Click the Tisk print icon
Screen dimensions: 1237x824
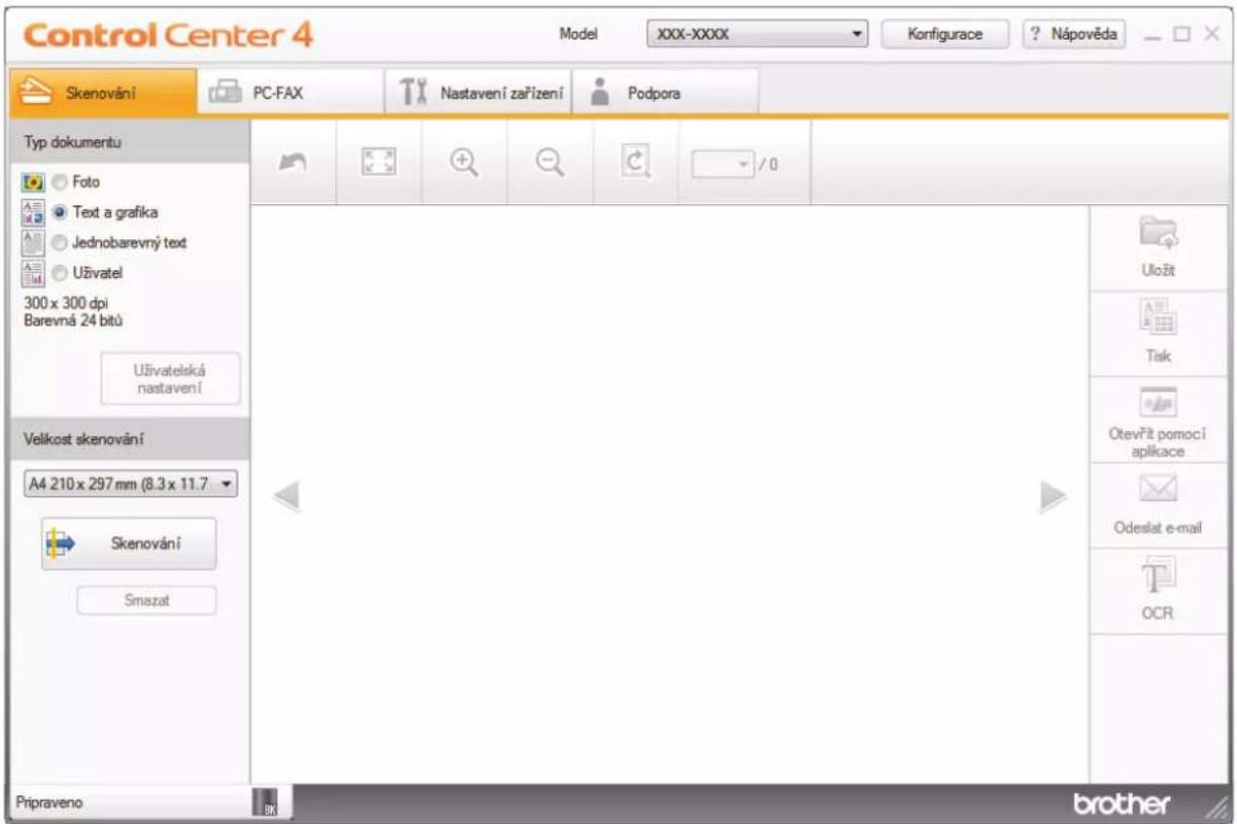[1158, 320]
